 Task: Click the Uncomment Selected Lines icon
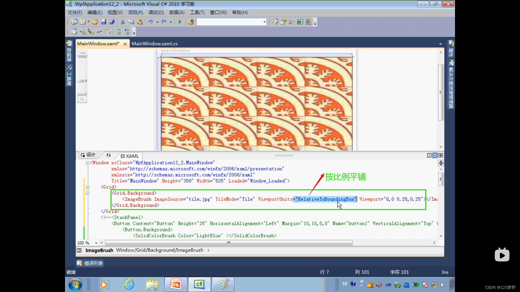click(127, 32)
